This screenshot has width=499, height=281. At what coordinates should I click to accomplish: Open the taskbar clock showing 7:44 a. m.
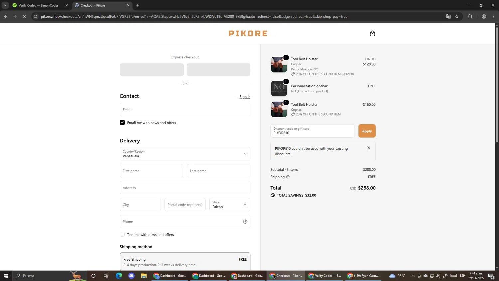click(476, 276)
